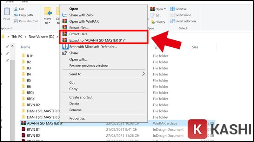Click the Cut scissors in the ribbon
254x142 pixels.
tap(16, 9)
